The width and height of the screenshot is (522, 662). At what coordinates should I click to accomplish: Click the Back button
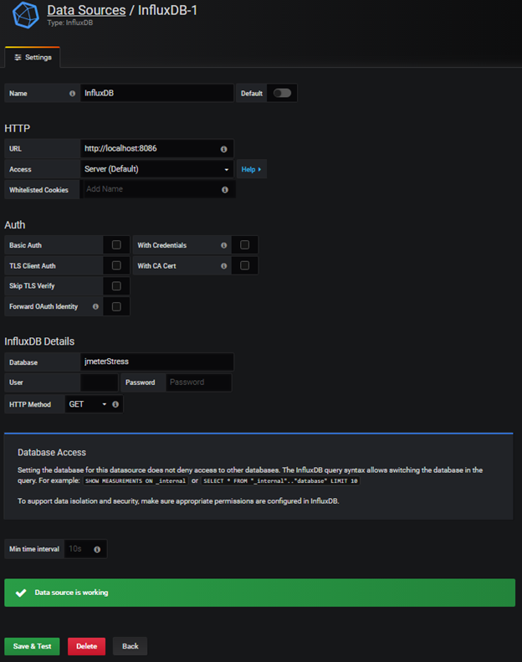tap(130, 646)
